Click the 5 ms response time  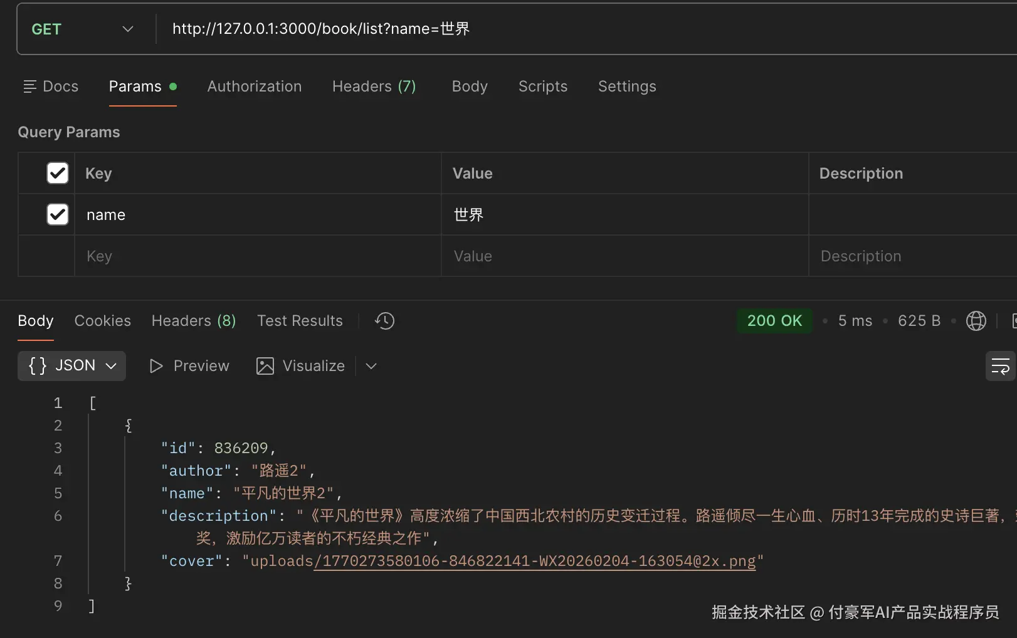coord(855,321)
